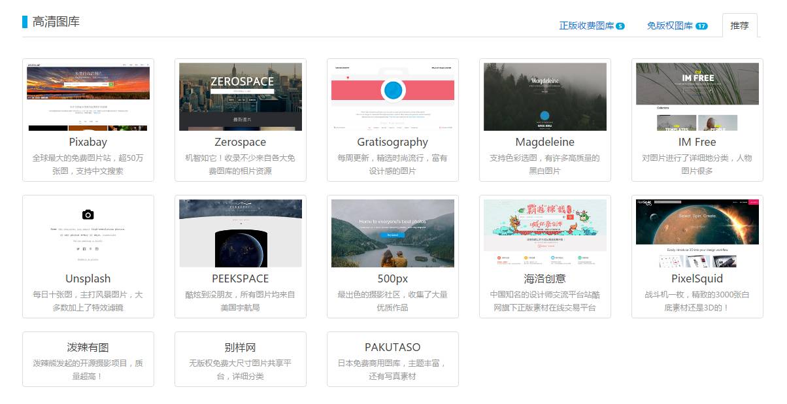Select the 推荐 tab

[x=739, y=25]
